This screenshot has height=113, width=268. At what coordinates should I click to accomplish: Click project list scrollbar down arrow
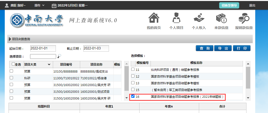click(x=126, y=98)
